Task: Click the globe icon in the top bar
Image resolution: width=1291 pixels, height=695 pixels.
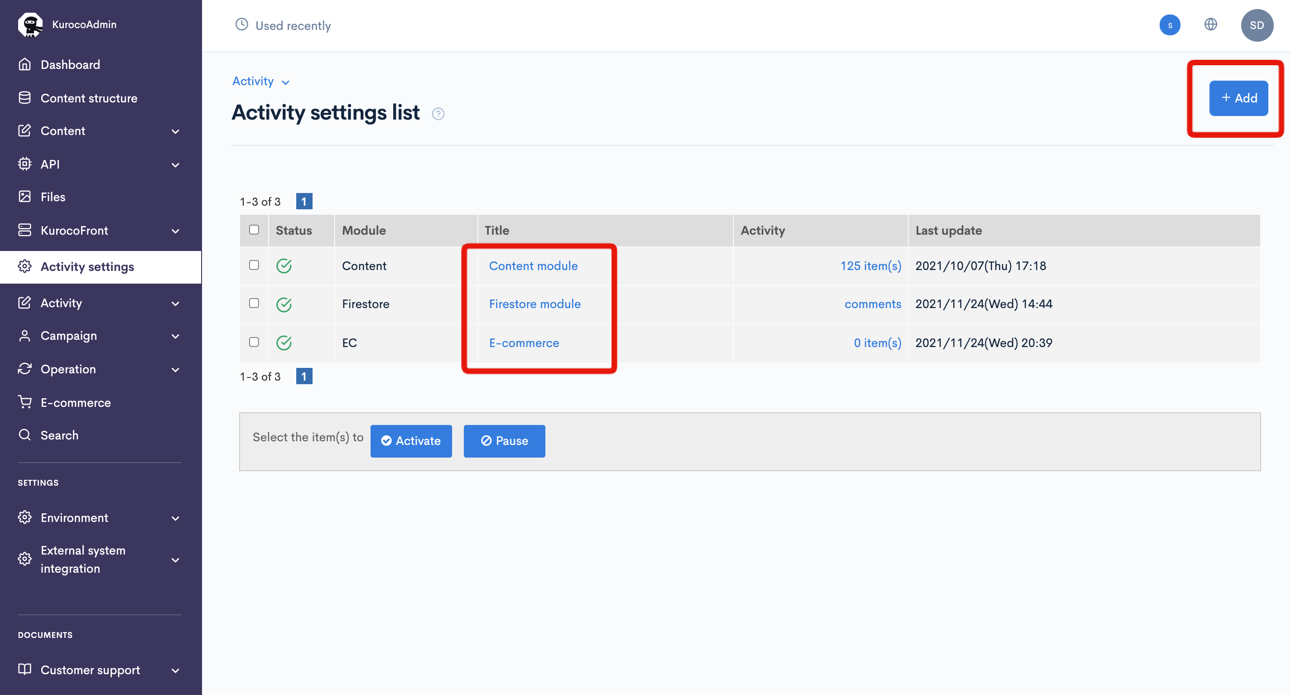Action: pyautogui.click(x=1210, y=24)
